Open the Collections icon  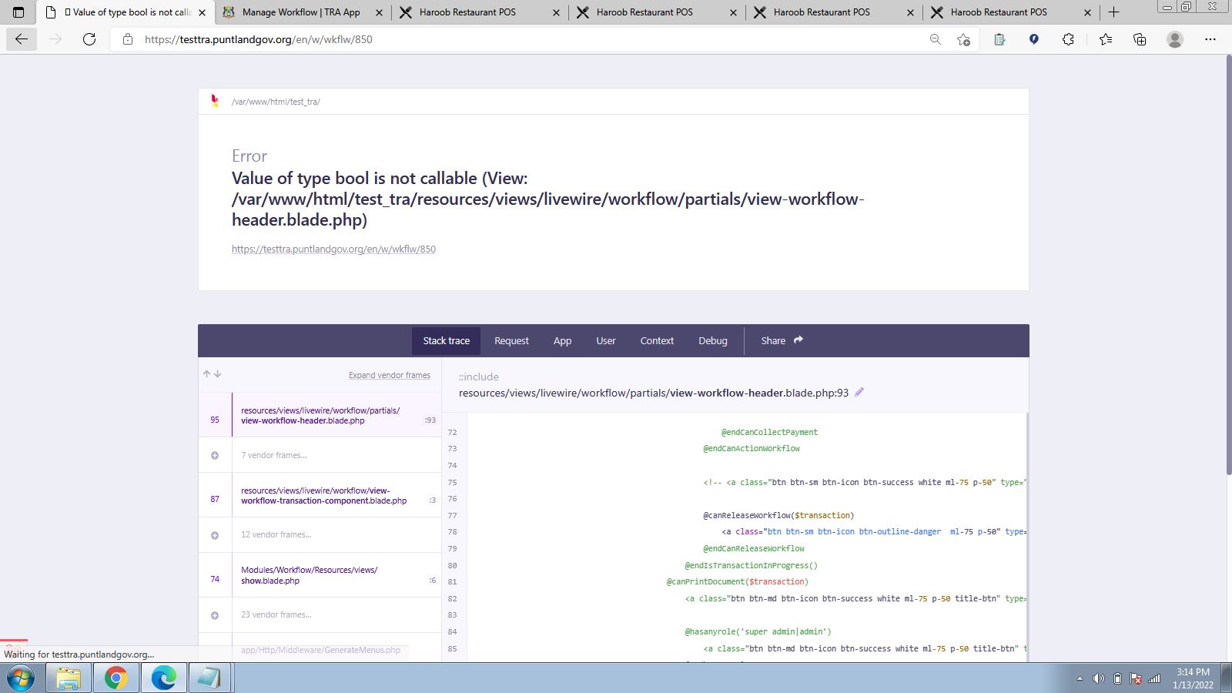[1140, 39]
